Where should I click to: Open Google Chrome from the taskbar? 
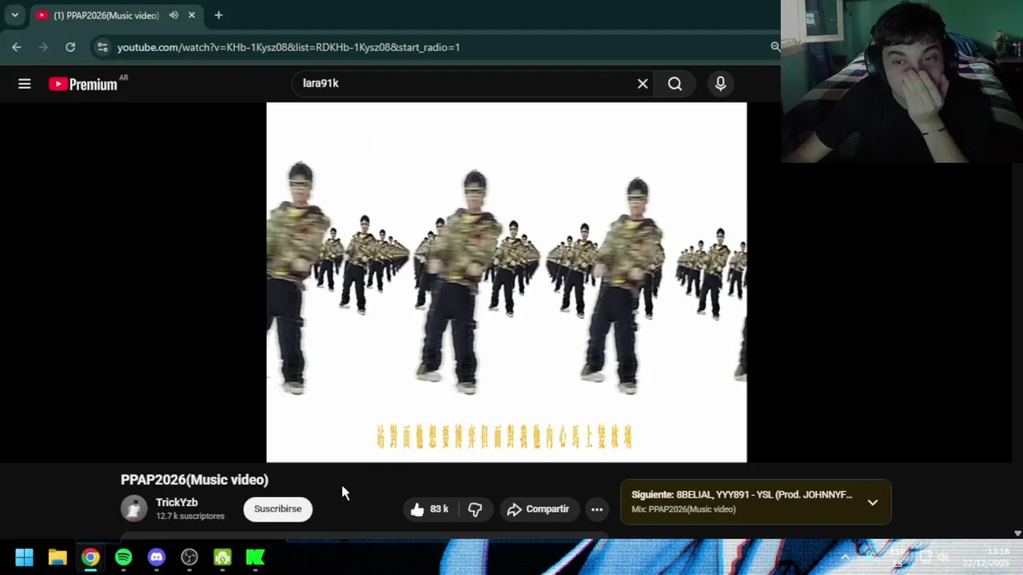click(90, 557)
